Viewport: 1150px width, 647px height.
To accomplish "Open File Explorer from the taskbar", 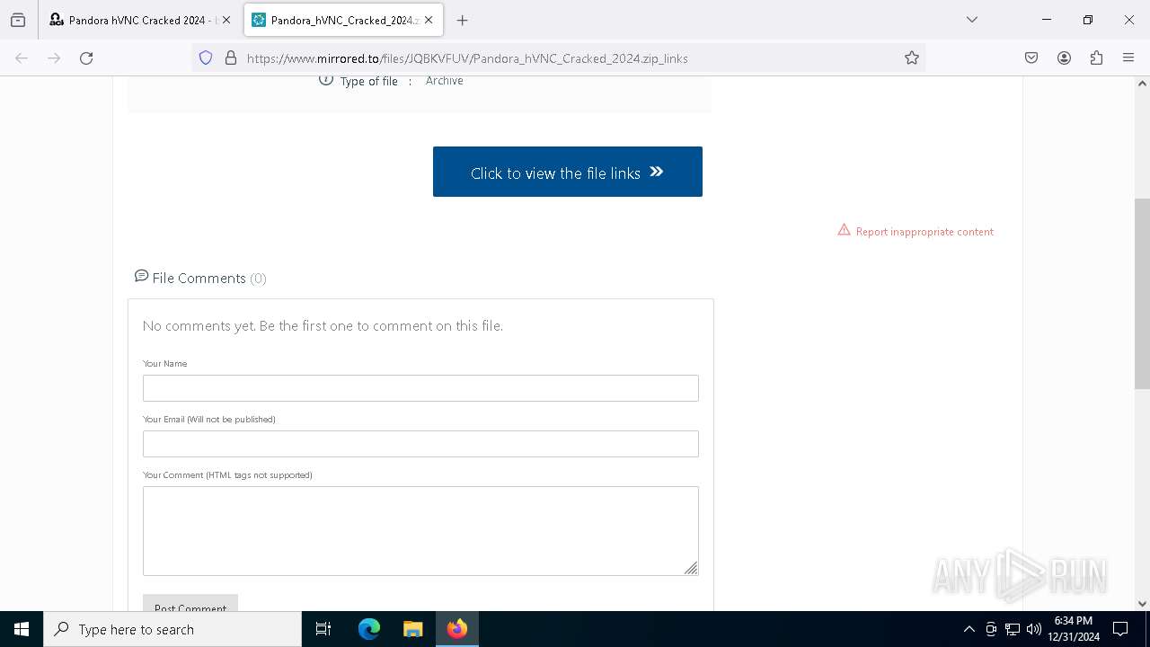I will tap(412, 629).
